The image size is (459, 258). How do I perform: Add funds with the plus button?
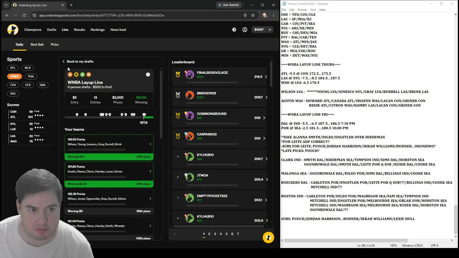270,30
